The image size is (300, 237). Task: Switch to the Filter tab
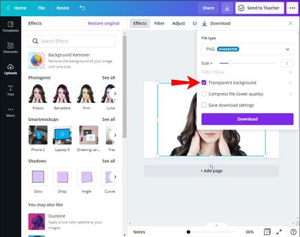click(x=159, y=23)
